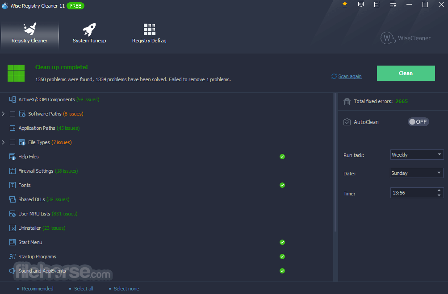Click the green checkmark for Startup Programs

point(282,257)
